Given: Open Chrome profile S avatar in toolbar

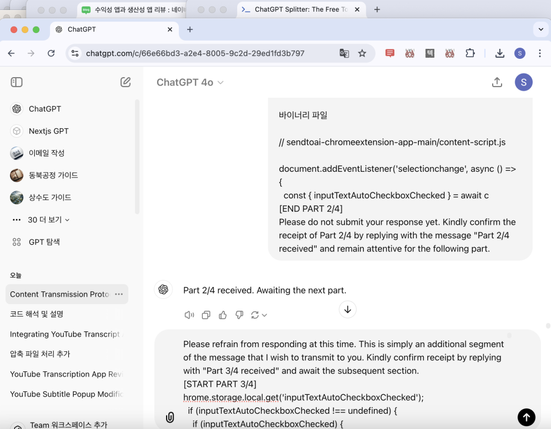Looking at the screenshot, I should [x=520, y=54].
